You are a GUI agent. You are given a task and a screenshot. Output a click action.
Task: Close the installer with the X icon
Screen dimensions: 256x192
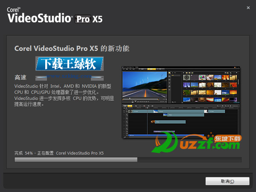[x=248, y=8]
